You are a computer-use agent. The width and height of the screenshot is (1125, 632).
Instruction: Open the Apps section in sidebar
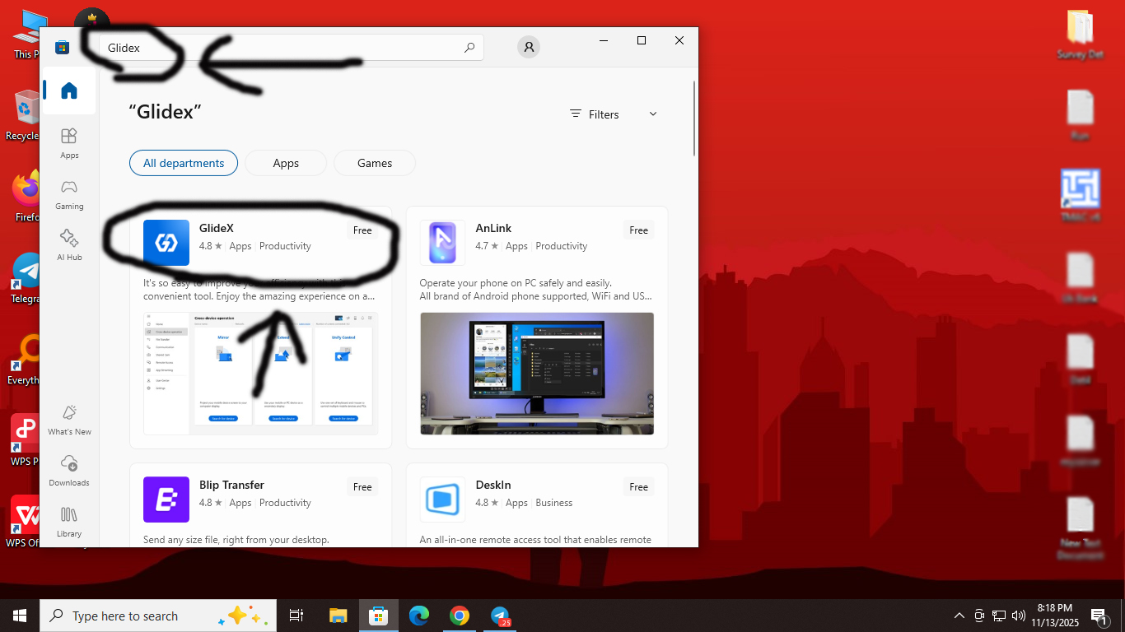(69, 143)
